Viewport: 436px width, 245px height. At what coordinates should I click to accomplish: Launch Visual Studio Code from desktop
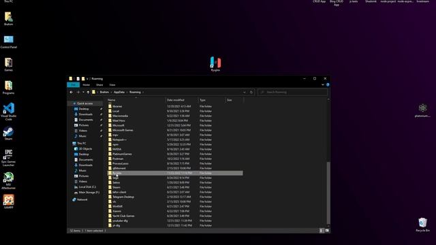[9, 112]
